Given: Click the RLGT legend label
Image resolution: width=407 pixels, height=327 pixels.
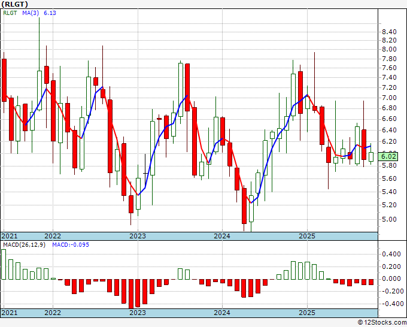Looking at the screenshot, I should tap(10, 13).
